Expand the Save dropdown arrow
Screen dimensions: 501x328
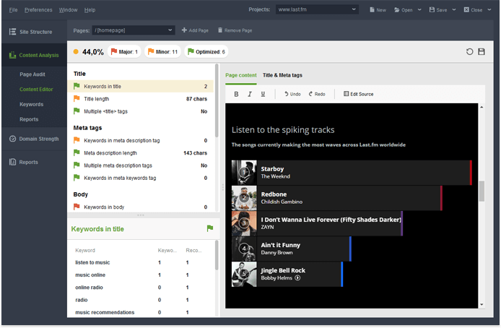coord(453,10)
